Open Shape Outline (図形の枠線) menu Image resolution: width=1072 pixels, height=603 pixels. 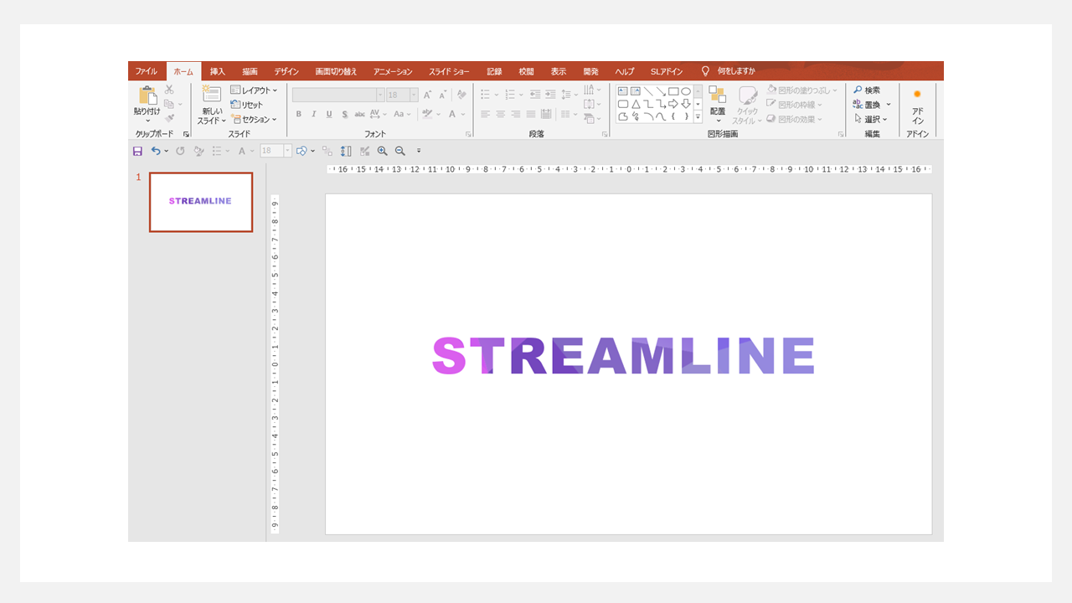click(x=794, y=105)
